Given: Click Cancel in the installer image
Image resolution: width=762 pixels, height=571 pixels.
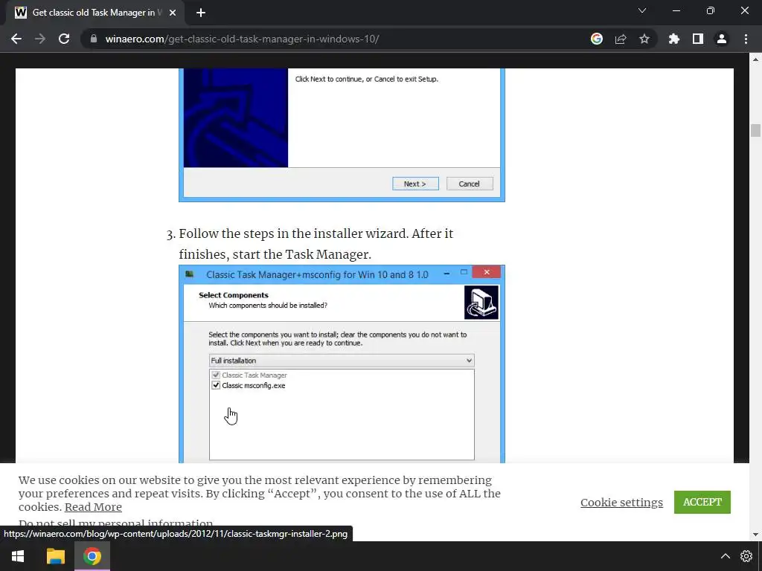Looking at the screenshot, I should (470, 184).
